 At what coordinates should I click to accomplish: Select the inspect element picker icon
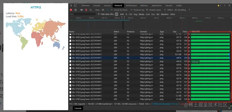(x=71, y=5)
